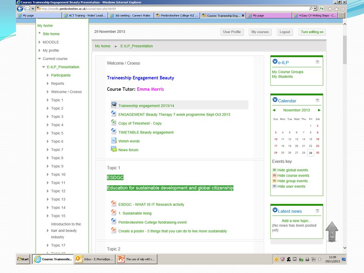Go to next month in Calendar
This screenshot has width=364, height=273.
tap(319, 110)
